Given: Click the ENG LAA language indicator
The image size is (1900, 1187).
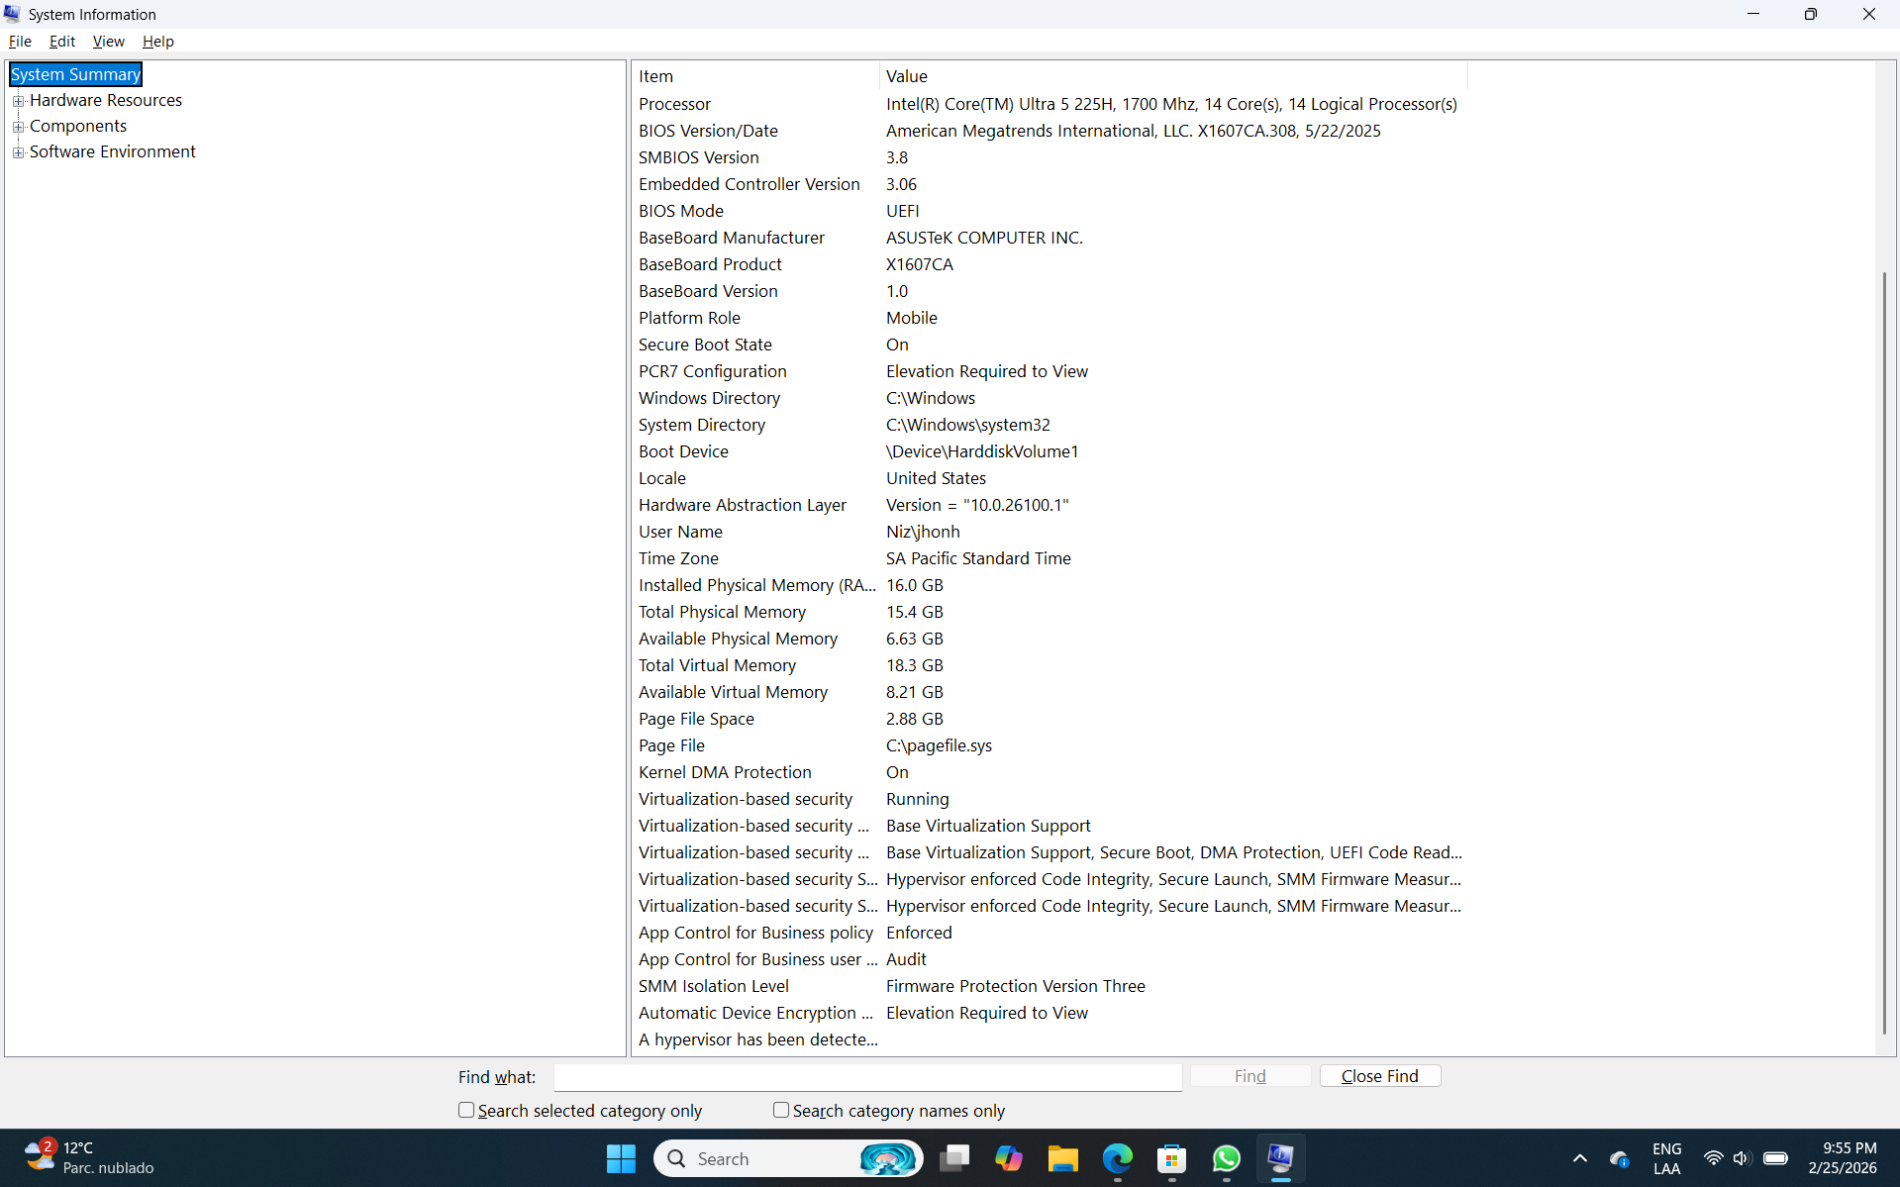Looking at the screenshot, I should (x=1667, y=1158).
